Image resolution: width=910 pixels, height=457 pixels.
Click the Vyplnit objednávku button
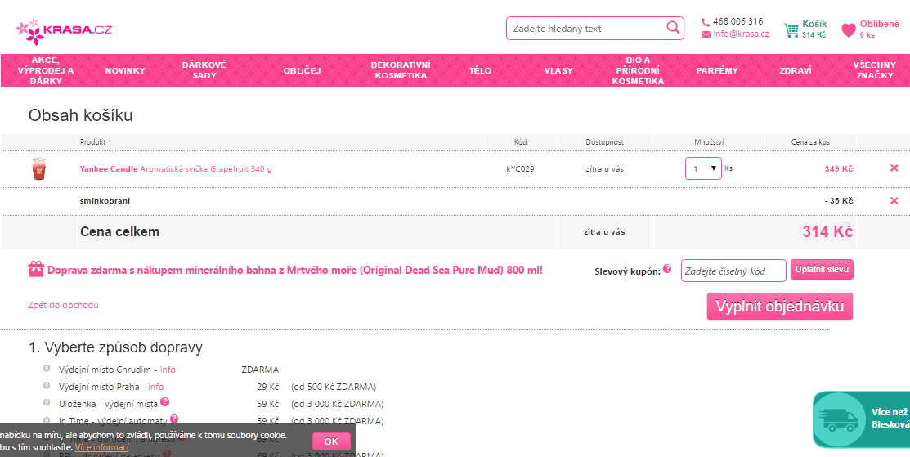[779, 307]
